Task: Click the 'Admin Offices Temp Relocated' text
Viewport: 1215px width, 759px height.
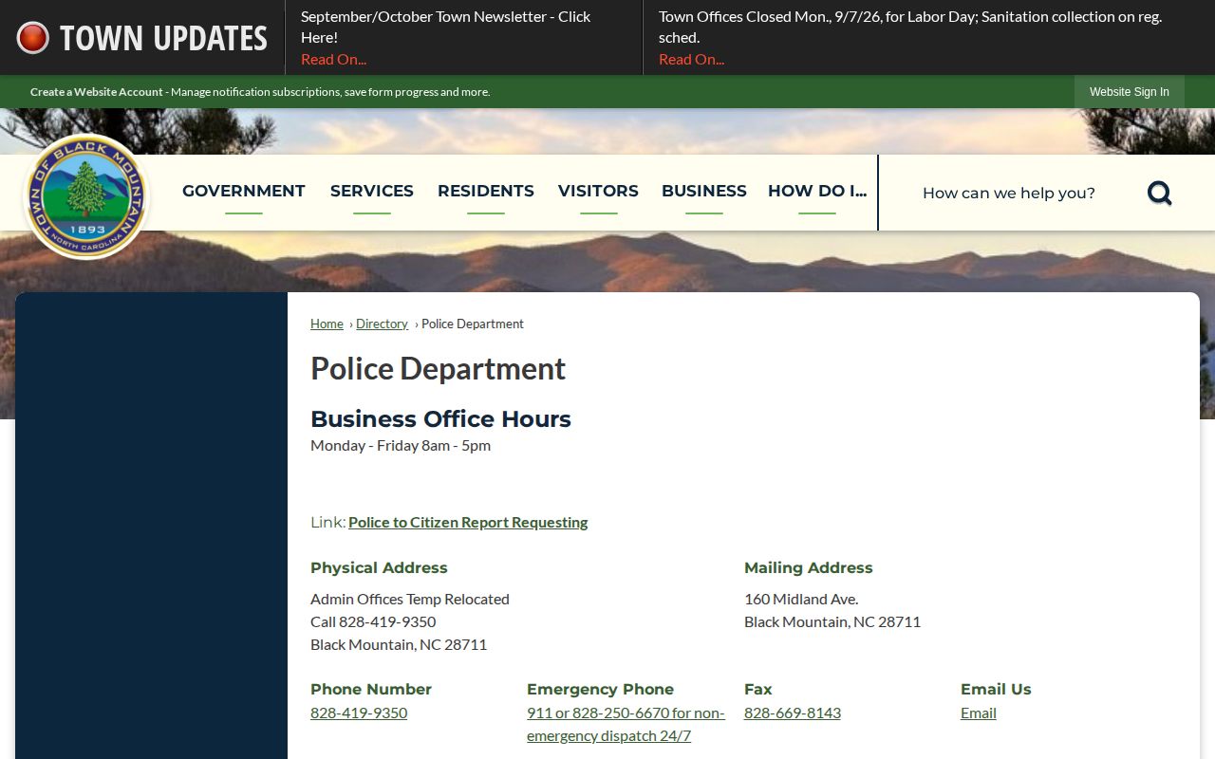Action: (x=410, y=599)
